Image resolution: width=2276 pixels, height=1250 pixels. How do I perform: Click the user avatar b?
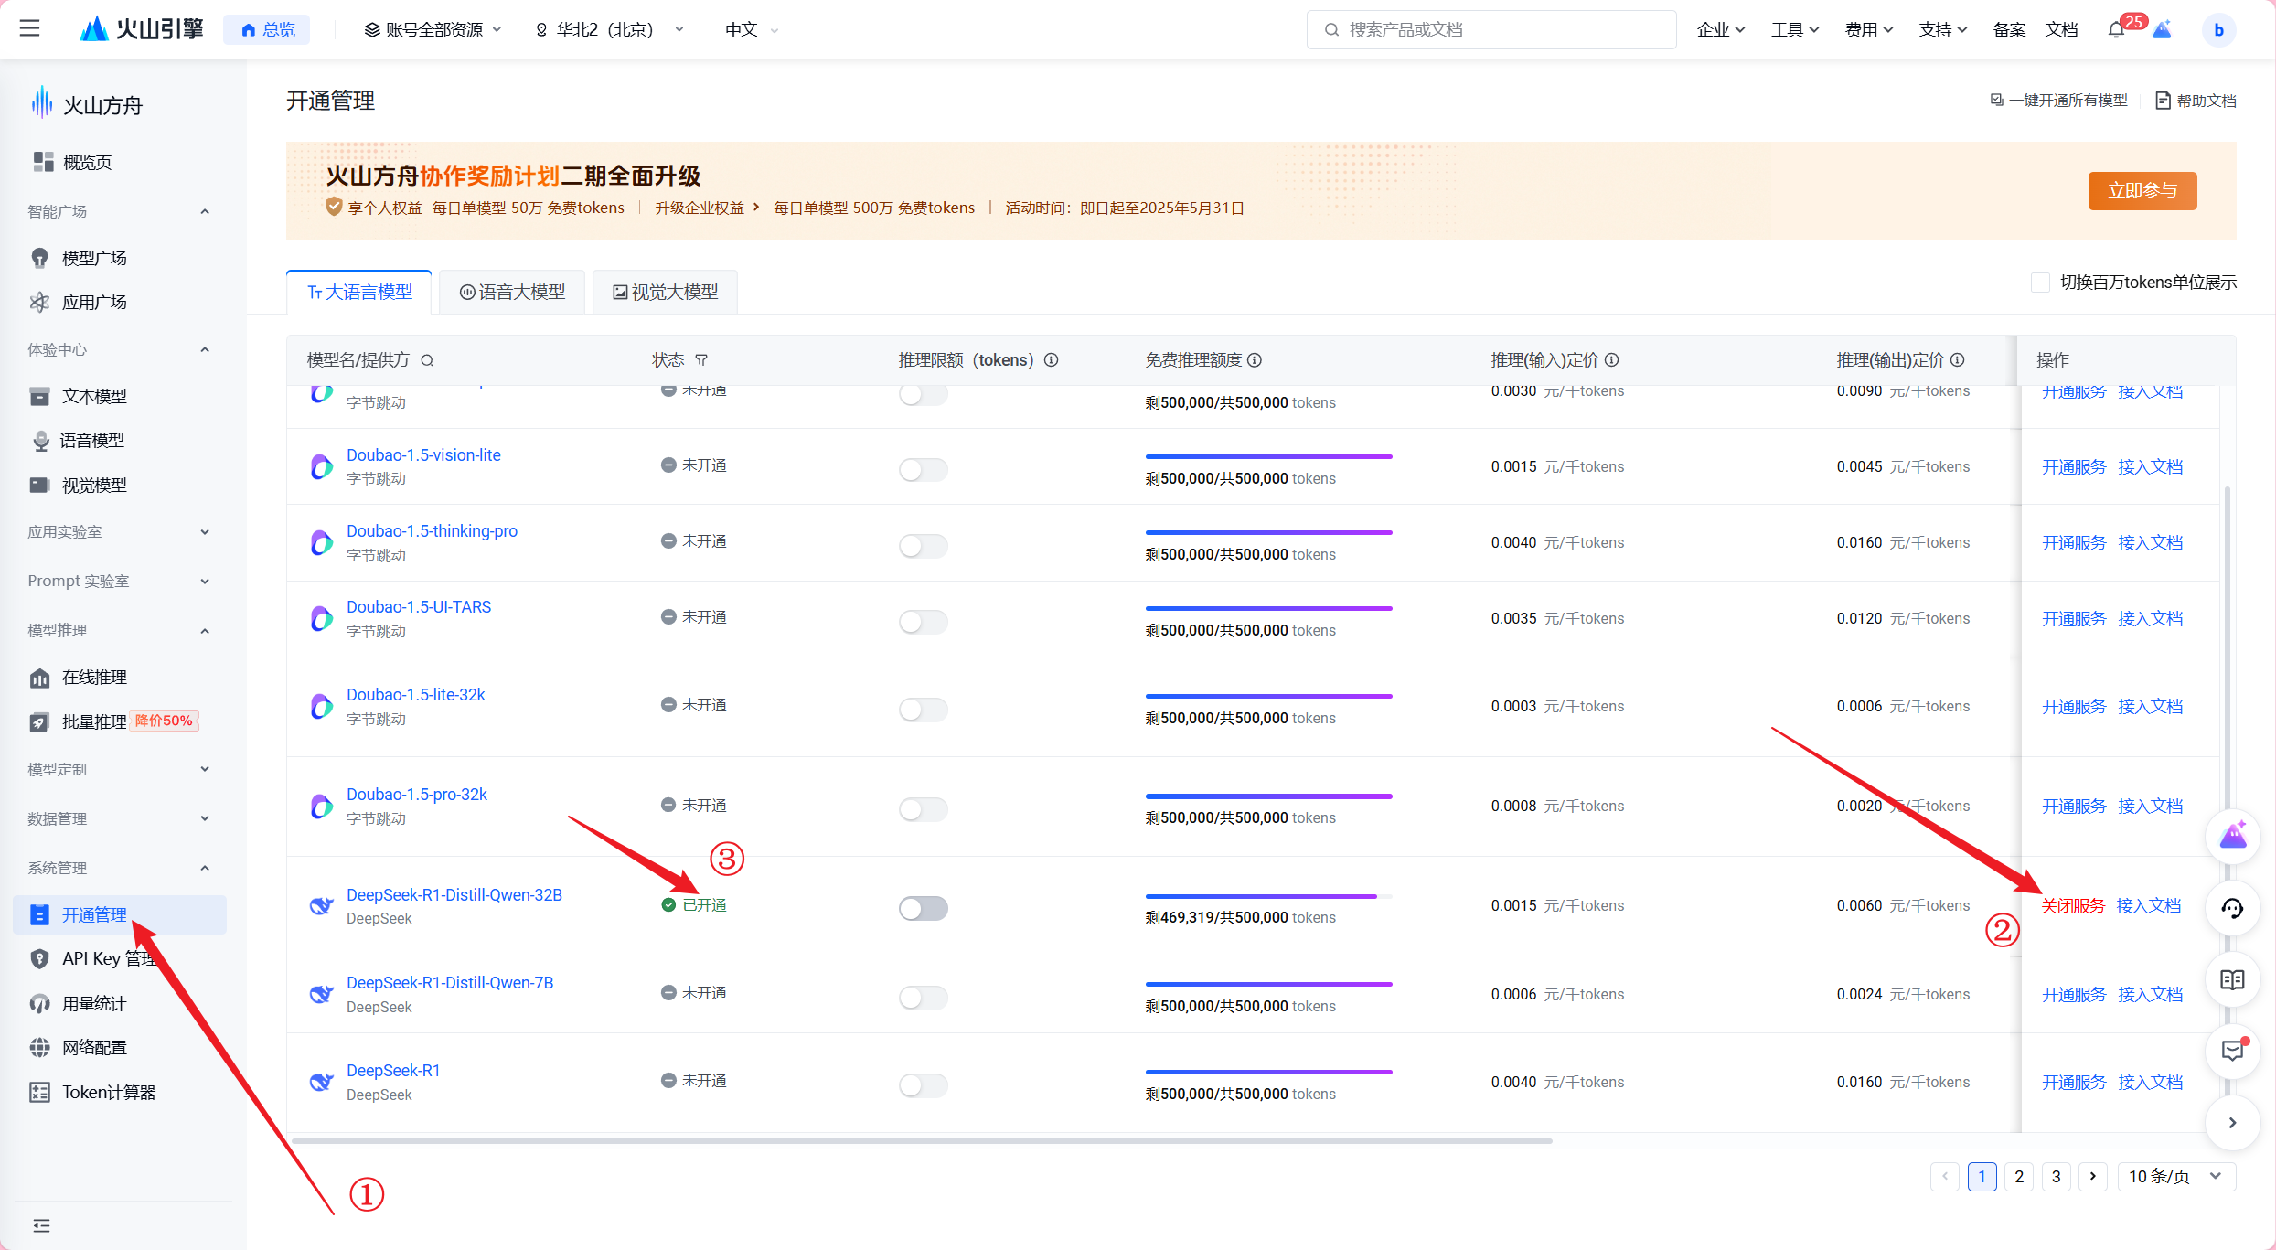(x=2218, y=30)
